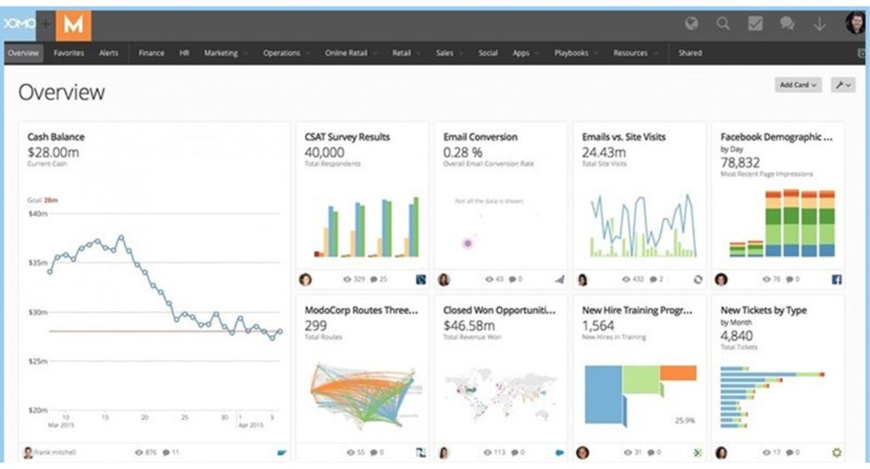Go to the Alerts tab

tap(109, 53)
